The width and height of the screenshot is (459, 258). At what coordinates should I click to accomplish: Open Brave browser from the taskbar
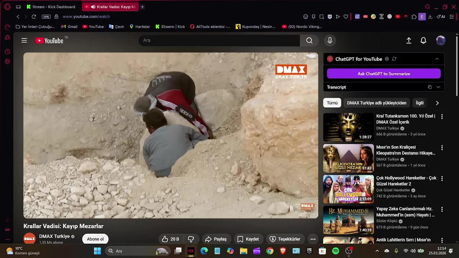click(x=283, y=251)
